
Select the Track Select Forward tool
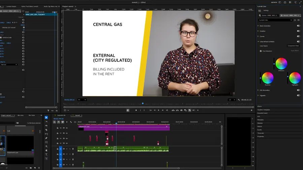click(46, 122)
